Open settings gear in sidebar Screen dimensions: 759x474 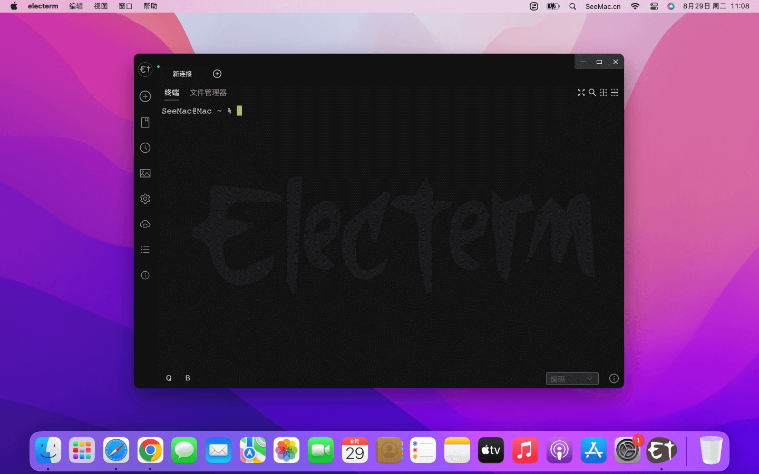coord(145,199)
